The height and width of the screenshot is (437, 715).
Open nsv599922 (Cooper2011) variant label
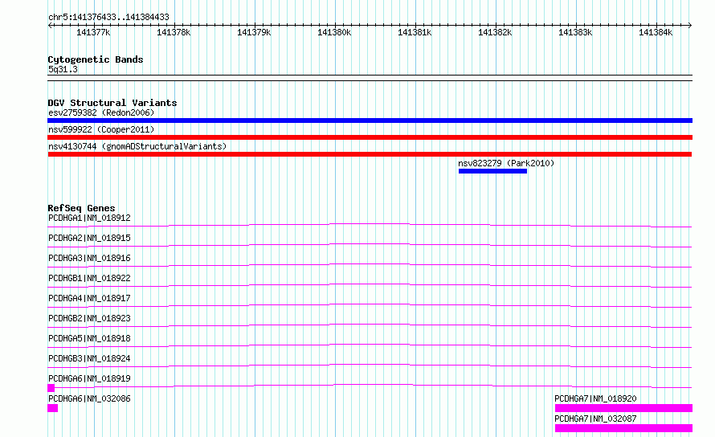click(101, 129)
